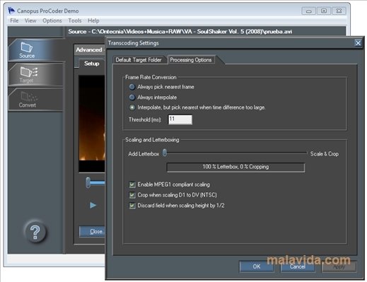Open the View menu

point(30,20)
